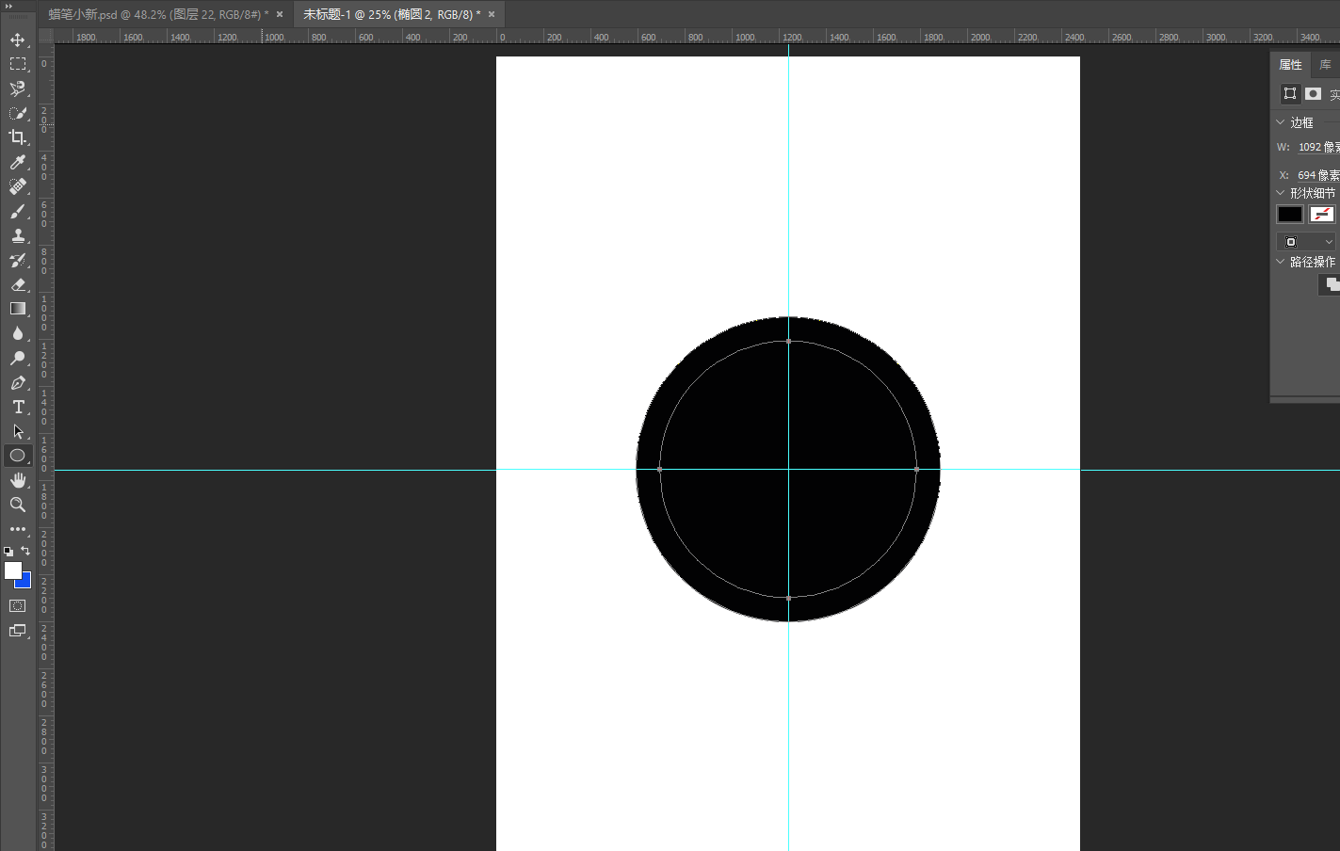
Task: Open the no-color shape stroke swatch
Action: (x=1322, y=215)
